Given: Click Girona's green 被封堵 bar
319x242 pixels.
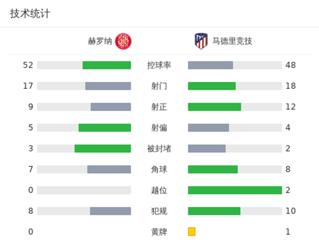Looking at the screenshot, I should click(103, 148).
